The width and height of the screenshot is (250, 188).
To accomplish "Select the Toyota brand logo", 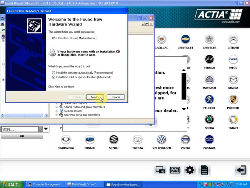I will 138,139.
